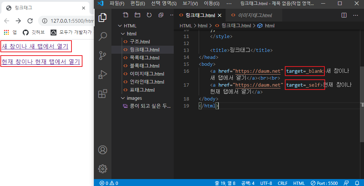This screenshot has width=364, height=186.
Task: Close the 링크태그 browser tab
Action: pyautogui.click(x=84, y=8)
